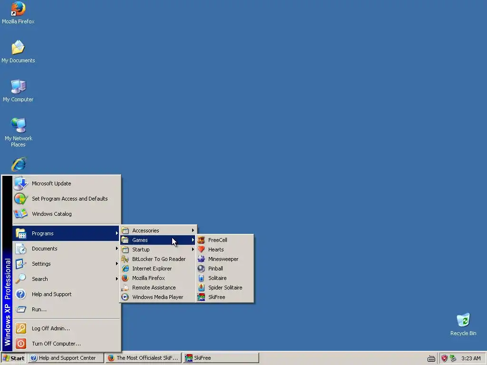Viewport: 487px width, 365px height.
Task: Click Set Program Access and Defaults icon
Action: coord(21,199)
